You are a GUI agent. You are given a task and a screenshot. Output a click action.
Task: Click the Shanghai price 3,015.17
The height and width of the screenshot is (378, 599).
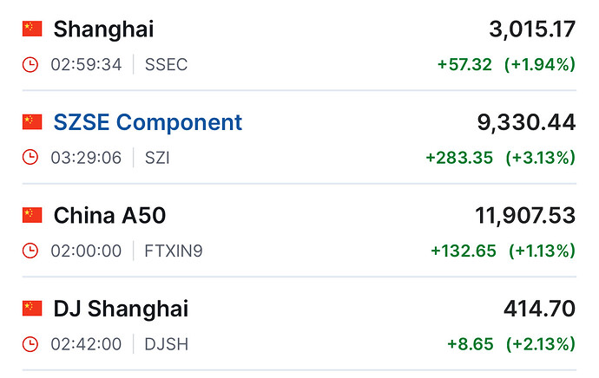(x=532, y=29)
